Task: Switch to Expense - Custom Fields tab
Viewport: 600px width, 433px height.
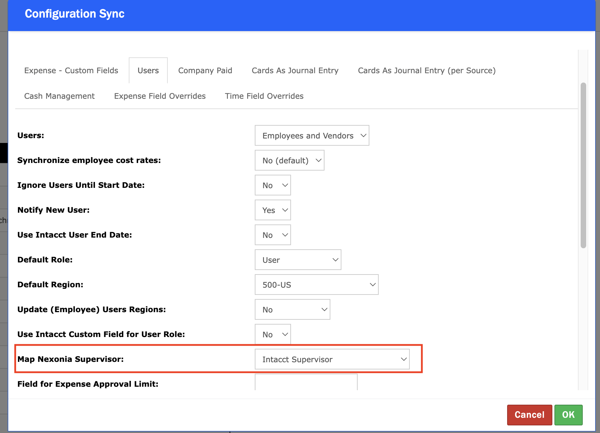Action: (x=71, y=70)
